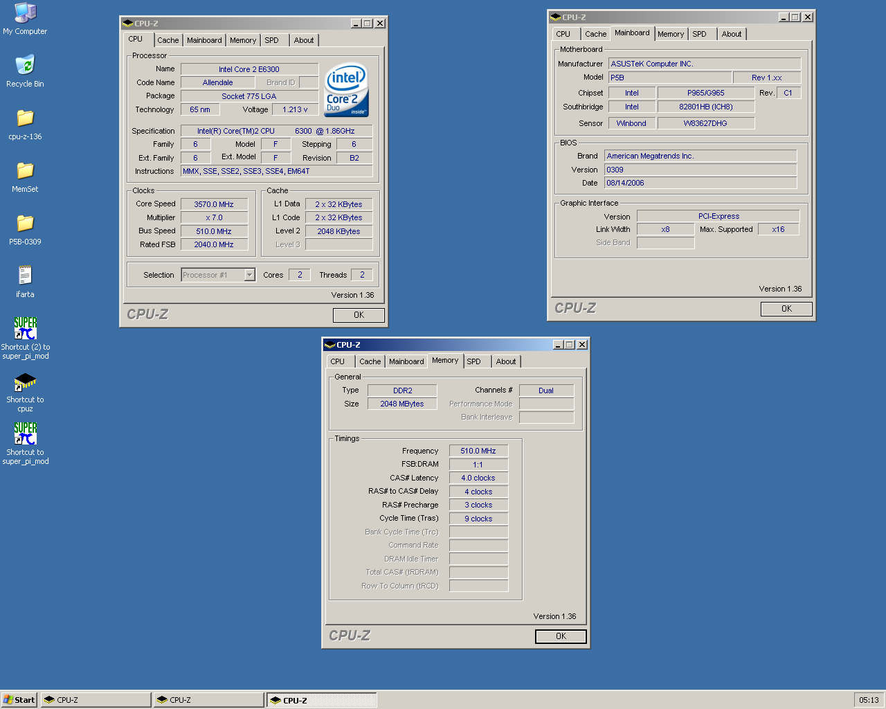Viewport: 886px width, 709px height.
Task: Click the Sensor value W83627DHG
Action: pos(706,123)
